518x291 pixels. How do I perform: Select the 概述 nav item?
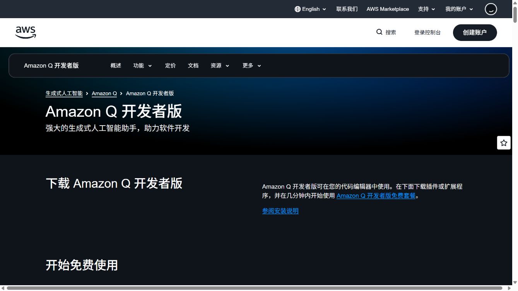(x=116, y=66)
